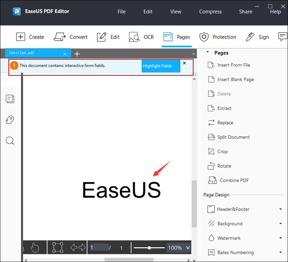Click Combine PDF

[x=228, y=180]
